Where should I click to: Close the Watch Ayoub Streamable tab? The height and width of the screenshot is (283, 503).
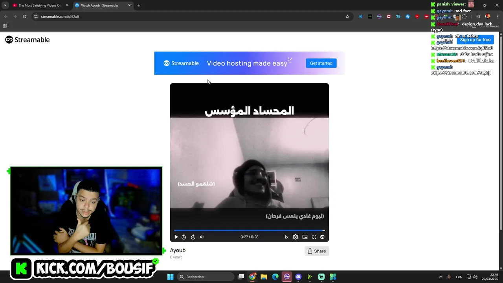(x=129, y=6)
